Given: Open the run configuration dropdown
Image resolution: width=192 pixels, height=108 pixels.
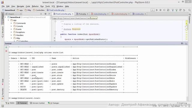Looking at the screenshot, I should point(152,10).
